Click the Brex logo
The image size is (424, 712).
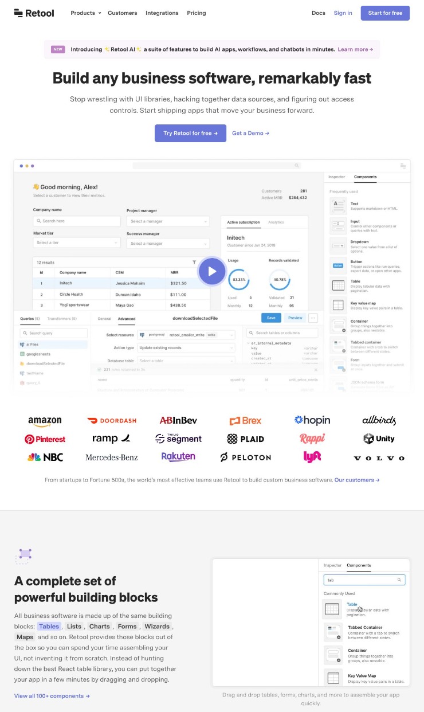(x=245, y=421)
